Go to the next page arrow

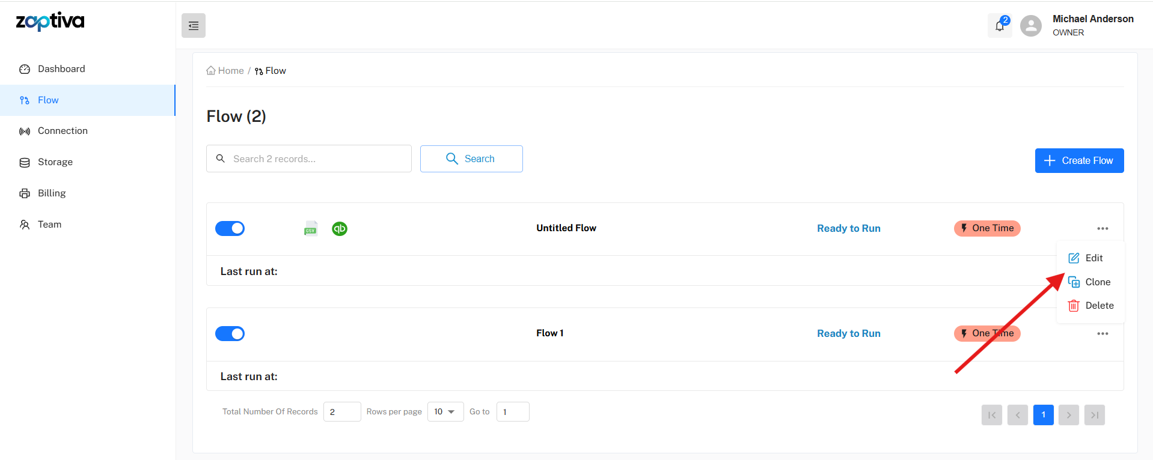[1068, 415]
